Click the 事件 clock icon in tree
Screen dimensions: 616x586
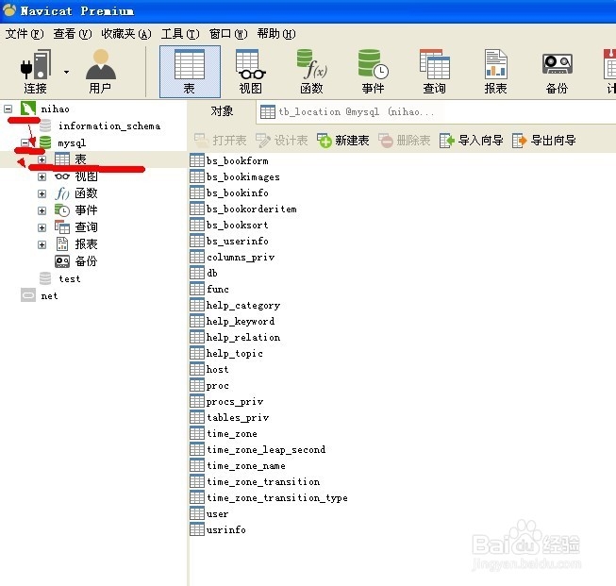(62, 210)
